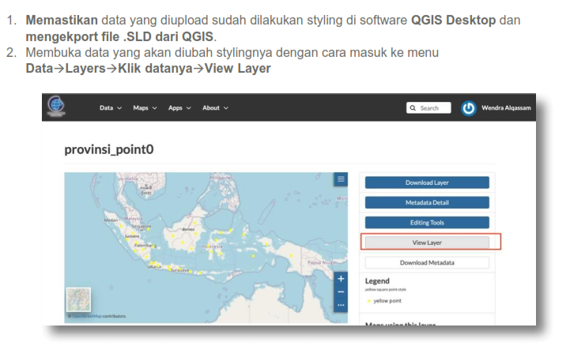Viewport: 570px width, 350px height.
Task: Expand the Data dropdown menu
Action: click(x=111, y=108)
